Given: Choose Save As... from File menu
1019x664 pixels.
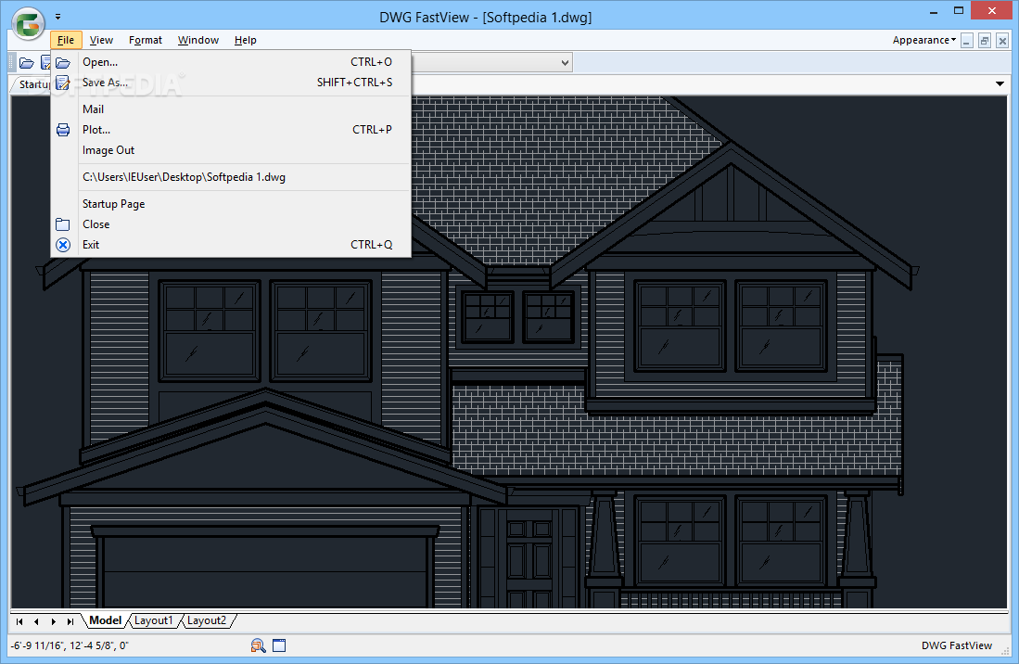Looking at the screenshot, I should click(x=231, y=83).
